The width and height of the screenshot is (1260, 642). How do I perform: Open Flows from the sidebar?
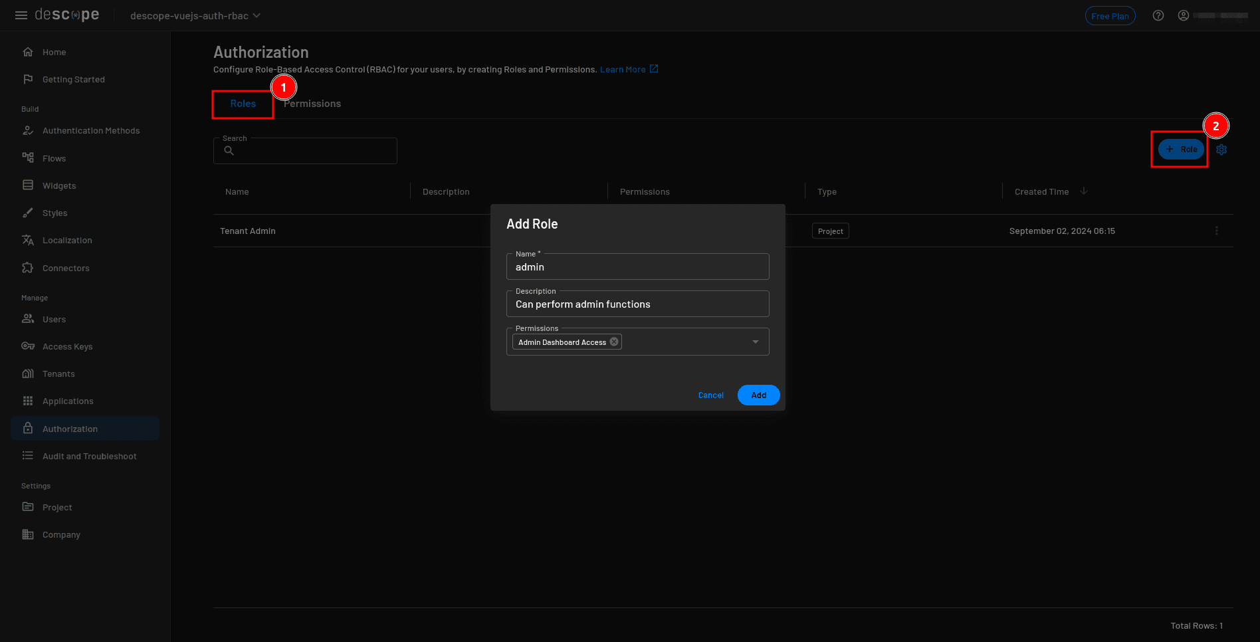pyautogui.click(x=54, y=158)
